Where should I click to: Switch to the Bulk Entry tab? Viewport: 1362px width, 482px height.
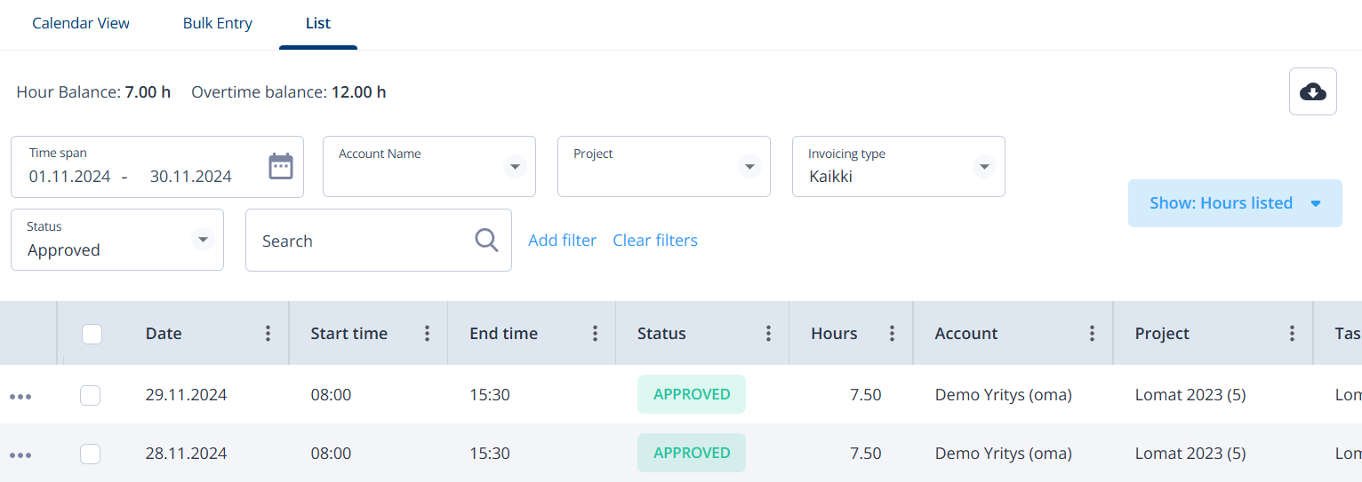(218, 24)
